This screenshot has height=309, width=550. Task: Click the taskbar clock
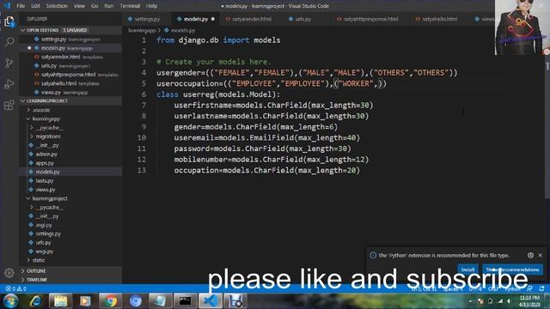529,301
